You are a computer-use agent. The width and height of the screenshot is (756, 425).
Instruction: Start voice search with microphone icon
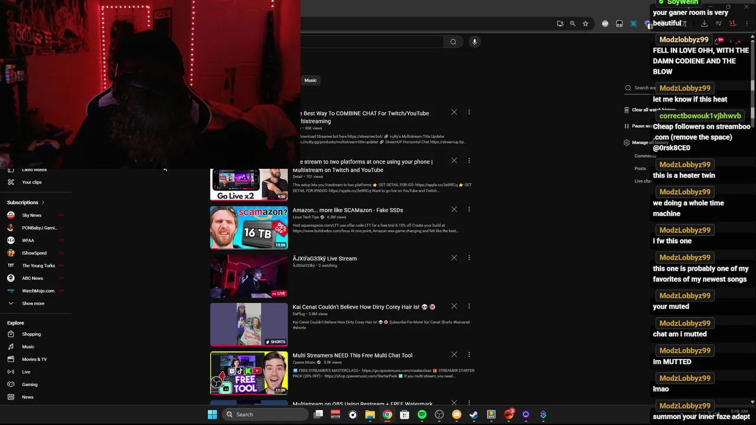(x=474, y=42)
